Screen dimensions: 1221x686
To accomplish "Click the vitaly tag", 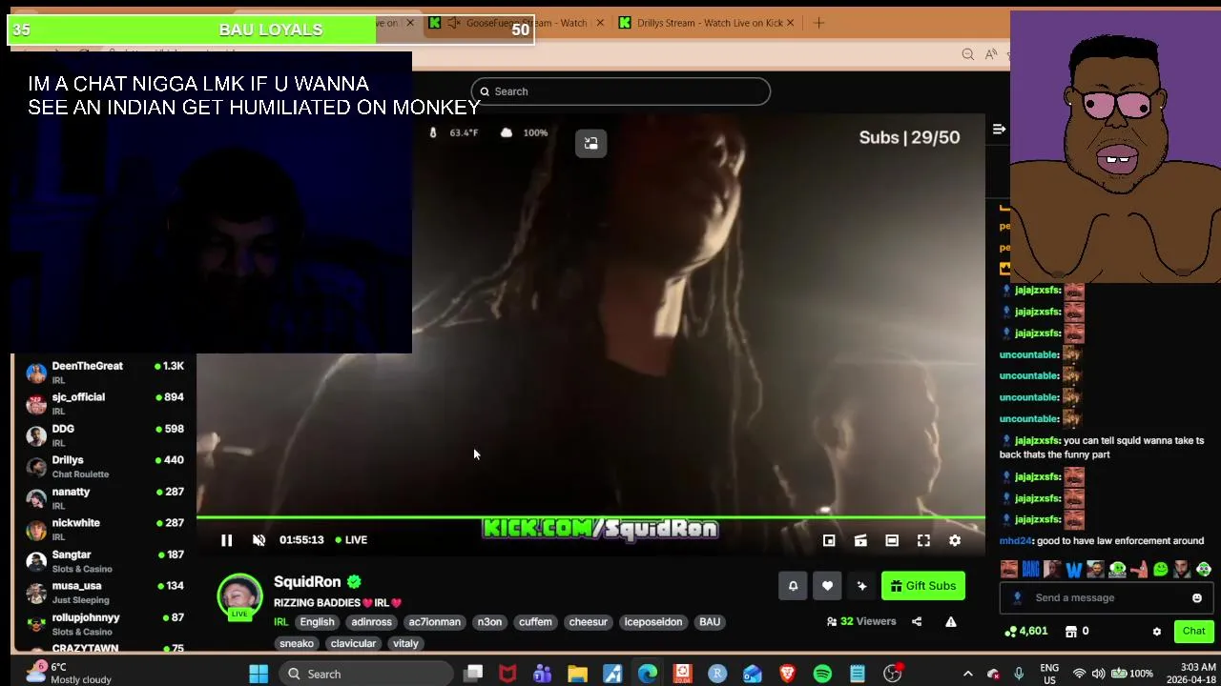I will [405, 643].
